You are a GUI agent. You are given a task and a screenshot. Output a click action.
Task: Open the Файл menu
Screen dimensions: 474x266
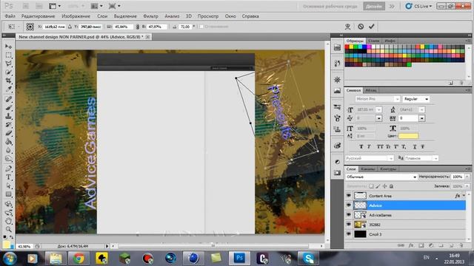point(10,16)
